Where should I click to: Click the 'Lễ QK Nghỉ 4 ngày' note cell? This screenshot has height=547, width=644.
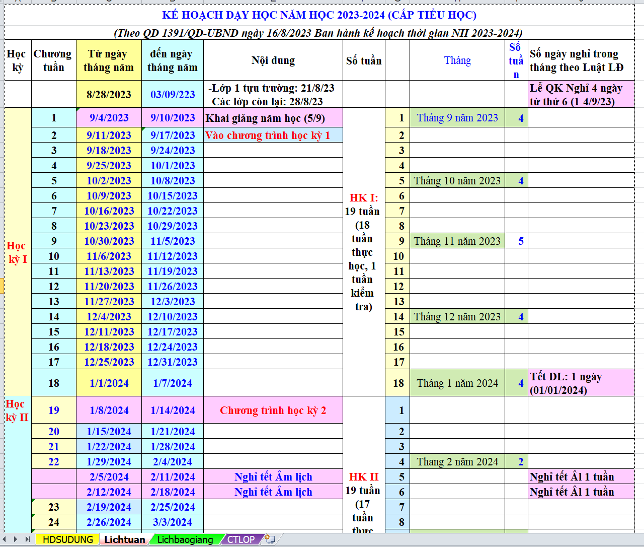point(581,94)
